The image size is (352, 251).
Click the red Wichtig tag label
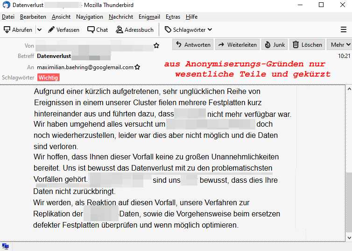coord(49,78)
